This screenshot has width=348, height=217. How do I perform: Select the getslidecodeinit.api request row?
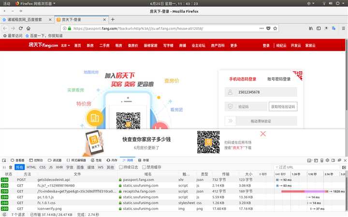[173, 180]
